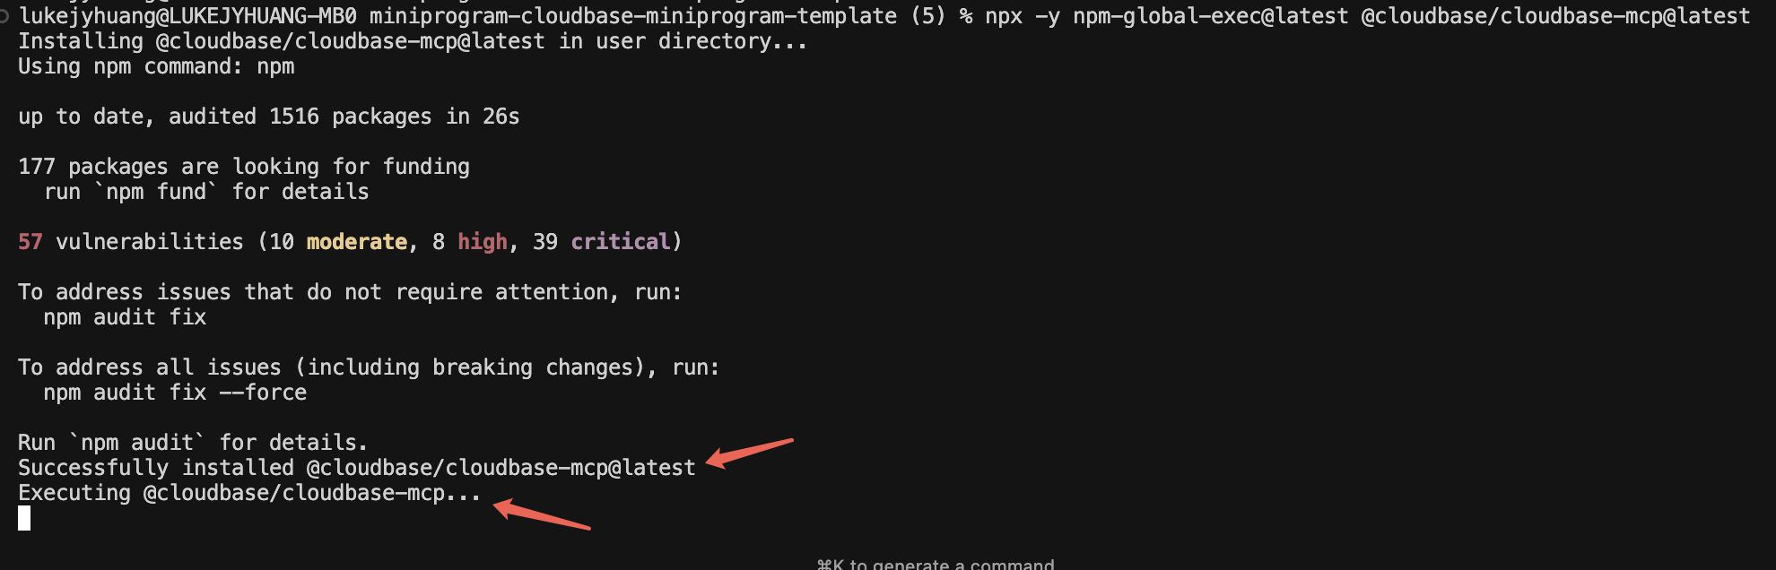Click the 'Executing @cloudbase/cloudbase-mcp...' line
This screenshot has width=1776, height=570.
249,493
